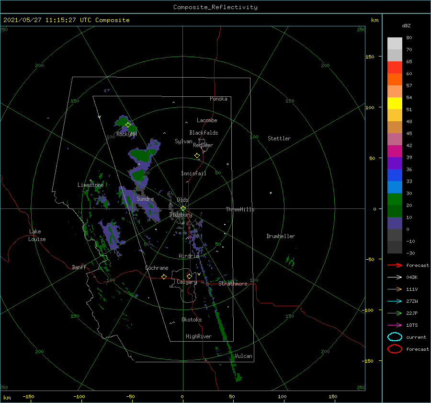Screen dimensions: 431x403
Task: Click the green 22JP arrow icon
Action: click(395, 313)
